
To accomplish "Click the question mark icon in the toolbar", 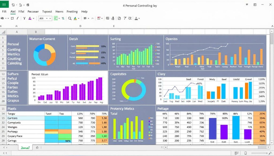I will pyautogui.click(x=124, y=18).
